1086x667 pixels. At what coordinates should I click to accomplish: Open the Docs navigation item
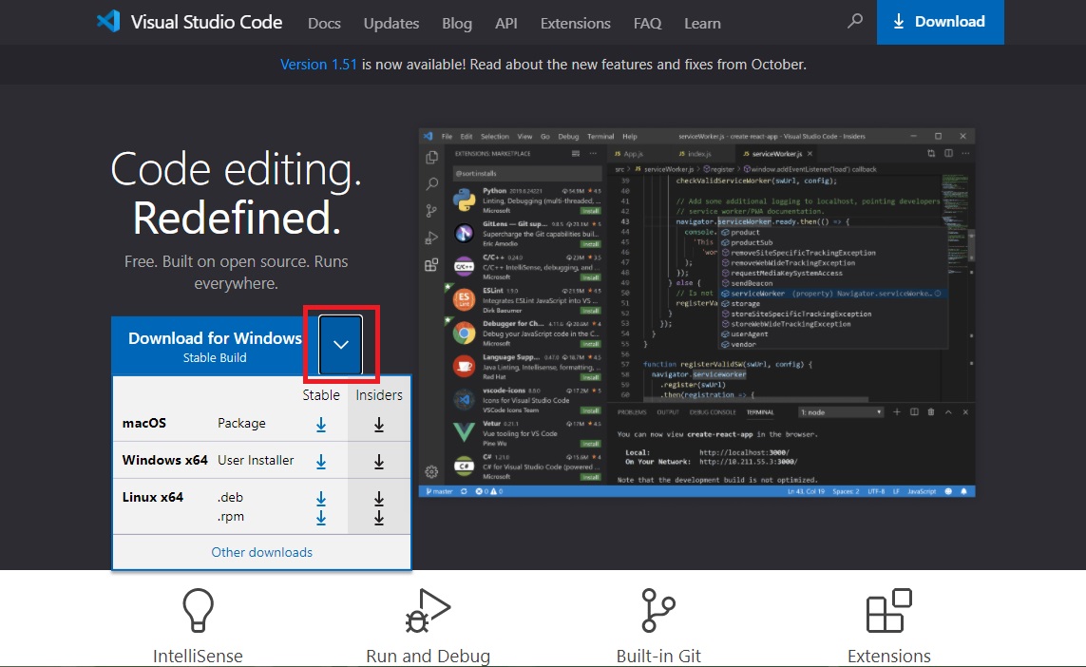(324, 23)
